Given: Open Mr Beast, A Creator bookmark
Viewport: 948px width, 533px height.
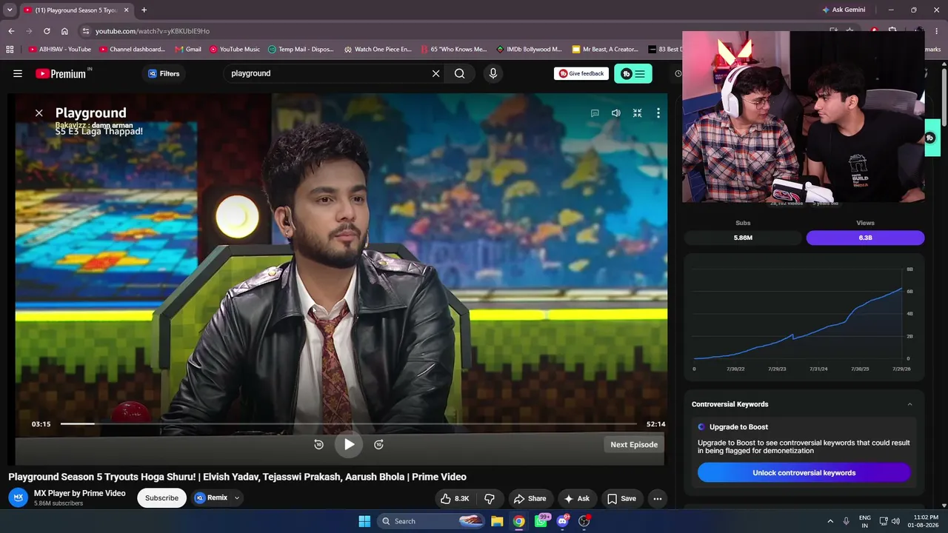Looking at the screenshot, I should 605,50.
